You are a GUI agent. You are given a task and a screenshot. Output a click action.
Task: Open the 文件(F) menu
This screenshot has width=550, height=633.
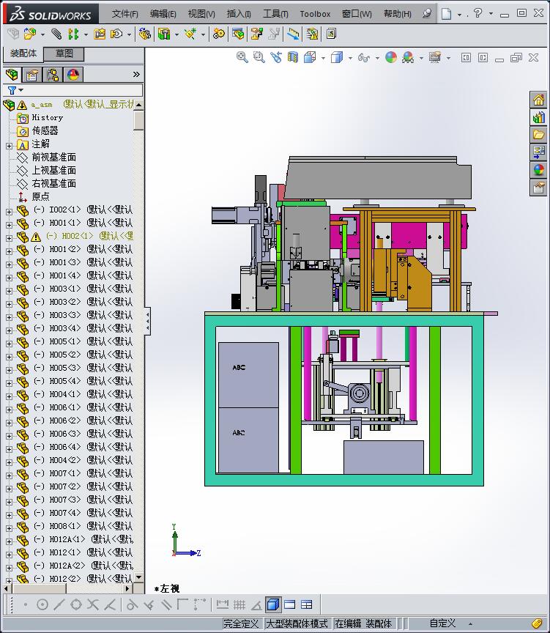[125, 14]
